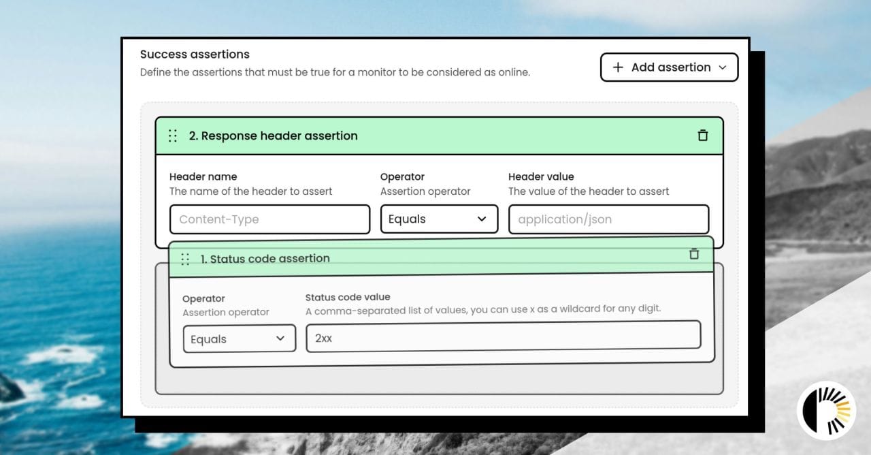
Task: Click the Header value input with application/json placeholder
Action: click(608, 219)
